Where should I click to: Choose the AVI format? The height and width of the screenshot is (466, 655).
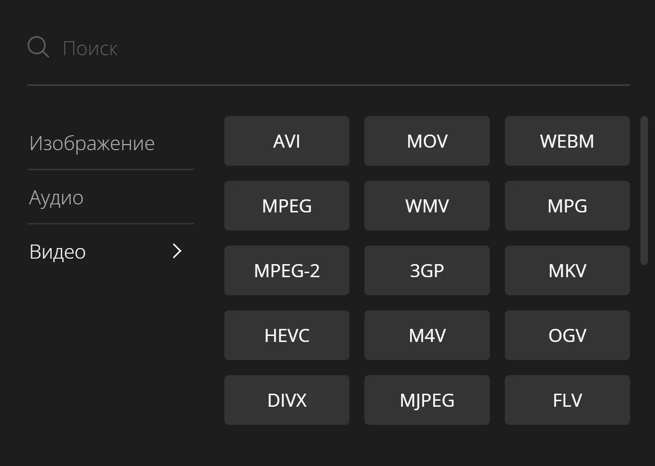(287, 141)
